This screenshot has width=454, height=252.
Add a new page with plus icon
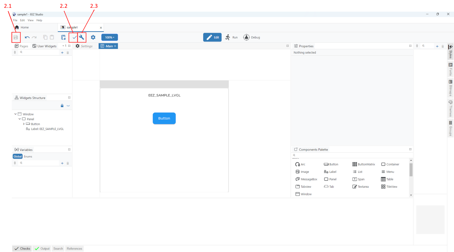(62, 53)
